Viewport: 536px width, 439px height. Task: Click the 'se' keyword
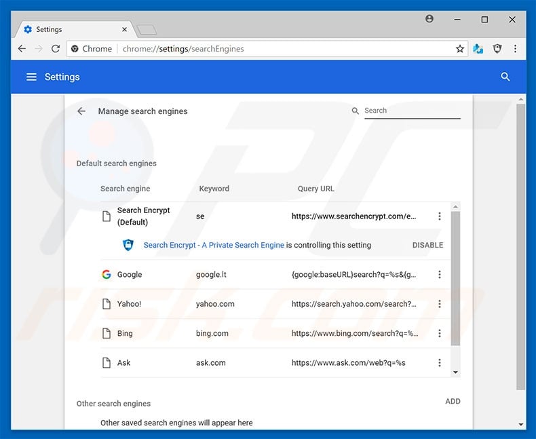tap(200, 216)
